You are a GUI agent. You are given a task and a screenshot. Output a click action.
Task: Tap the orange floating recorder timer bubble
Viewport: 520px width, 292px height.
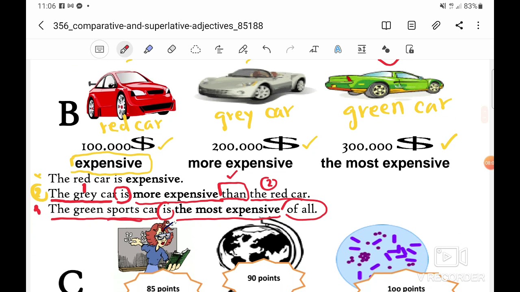tap(489, 163)
